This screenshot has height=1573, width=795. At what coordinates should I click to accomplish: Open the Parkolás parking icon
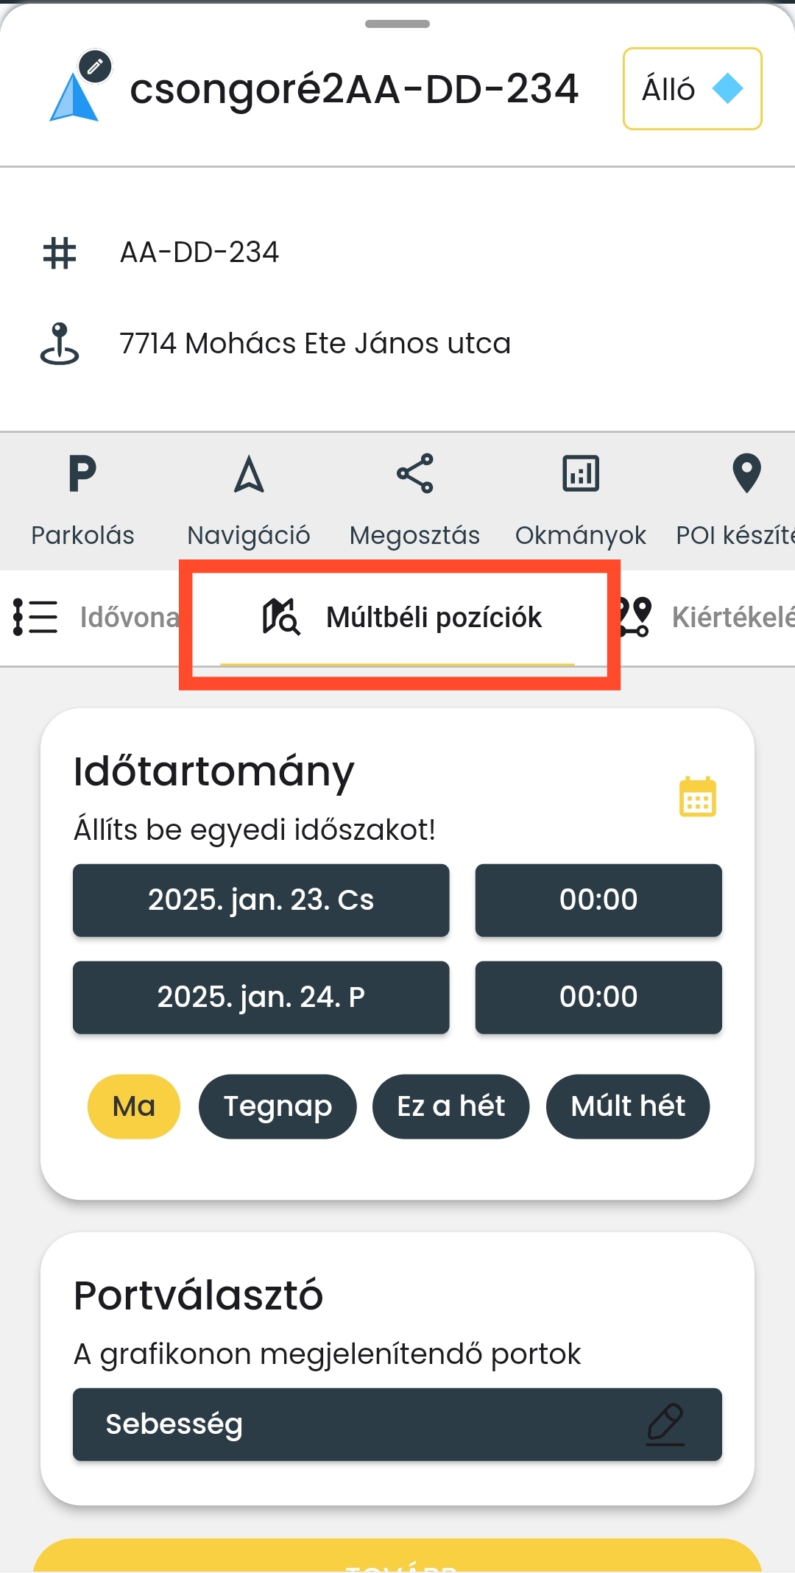point(82,475)
